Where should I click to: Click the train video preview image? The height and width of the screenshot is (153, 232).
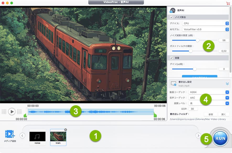(83, 54)
